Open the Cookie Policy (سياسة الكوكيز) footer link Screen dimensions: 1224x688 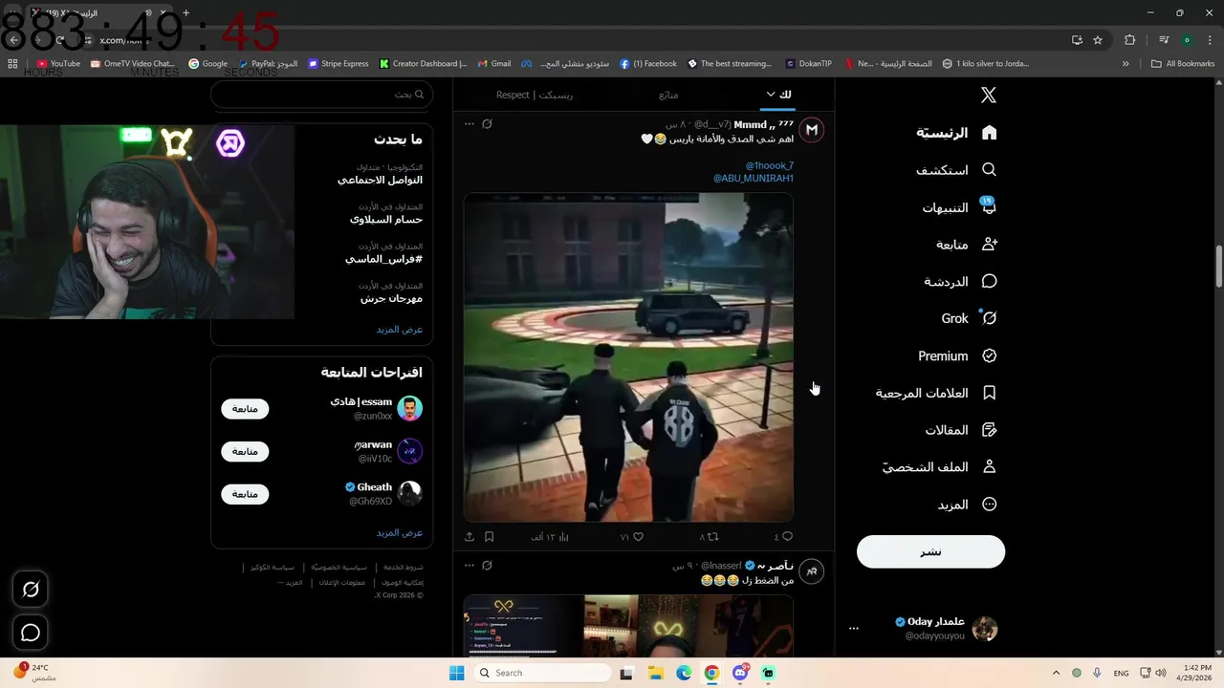(x=273, y=568)
